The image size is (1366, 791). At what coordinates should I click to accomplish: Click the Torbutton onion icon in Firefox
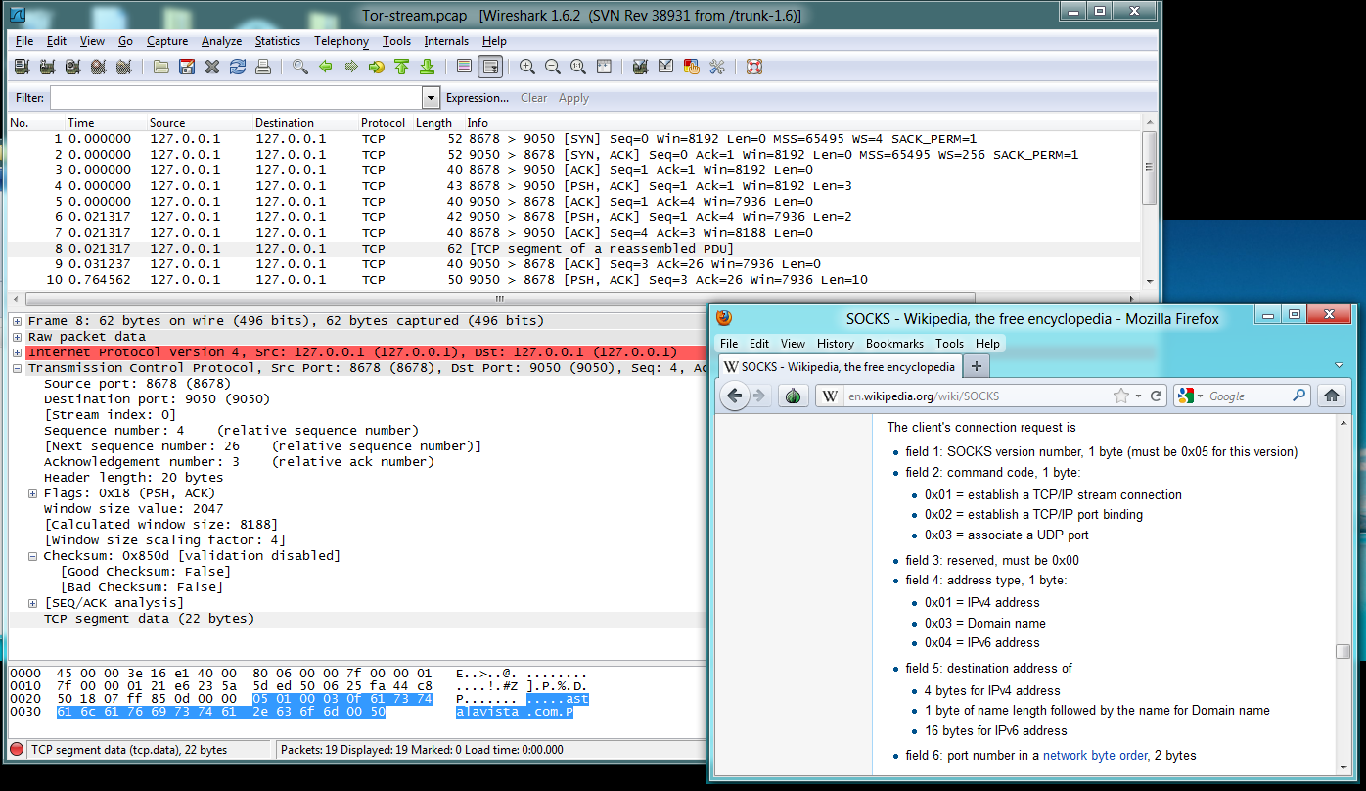tap(794, 395)
